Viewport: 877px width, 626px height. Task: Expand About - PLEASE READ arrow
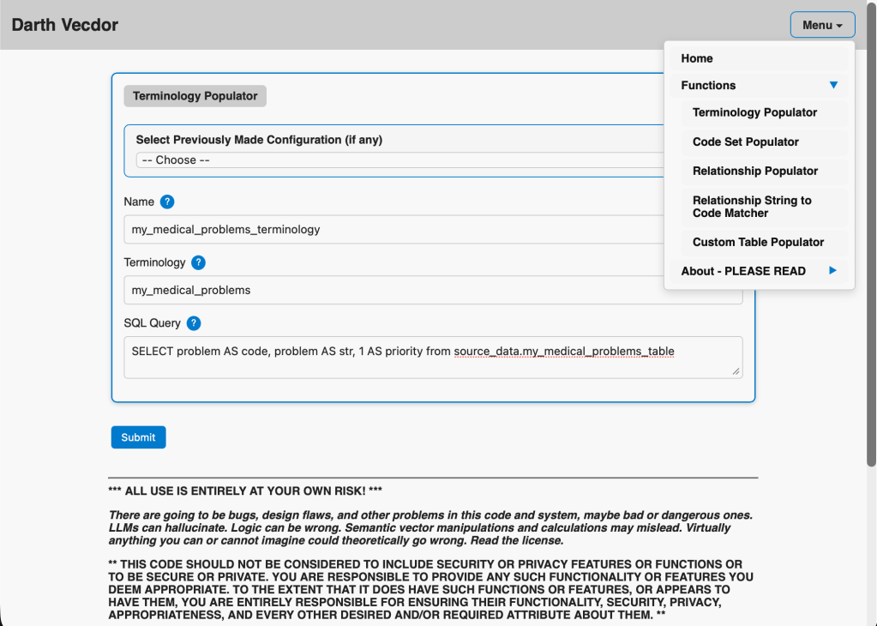pyautogui.click(x=832, y=271)
